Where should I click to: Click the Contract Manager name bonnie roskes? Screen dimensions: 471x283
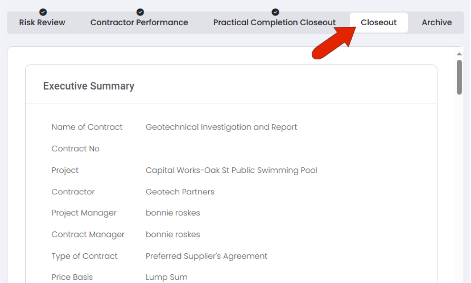click(173, 234)
